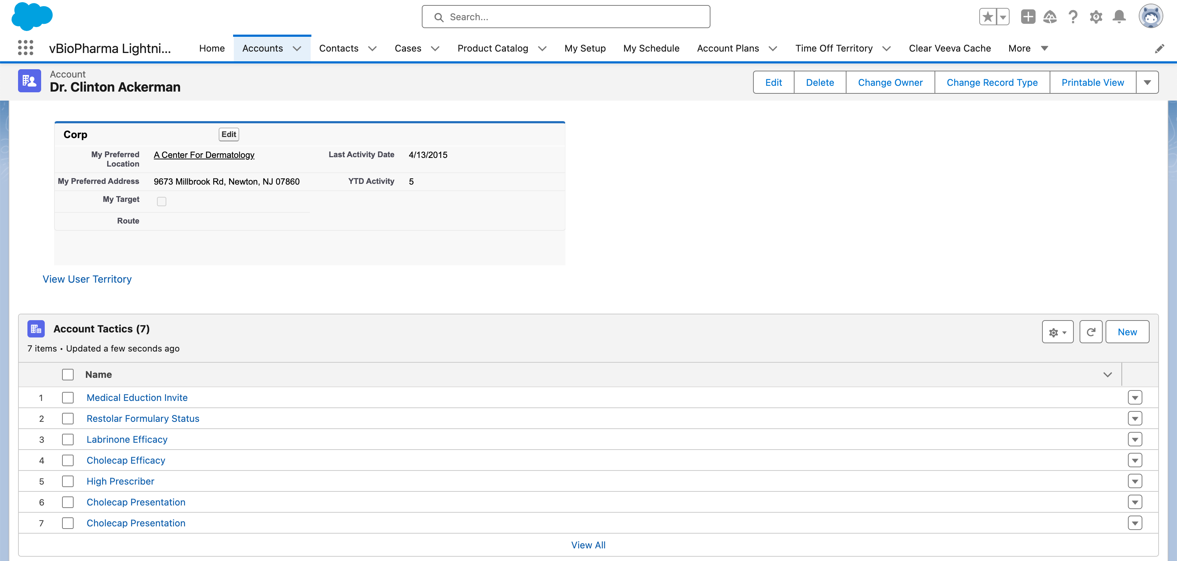Open Global Actions plus icon
1177x561 pixels.
coord(1028,17)
